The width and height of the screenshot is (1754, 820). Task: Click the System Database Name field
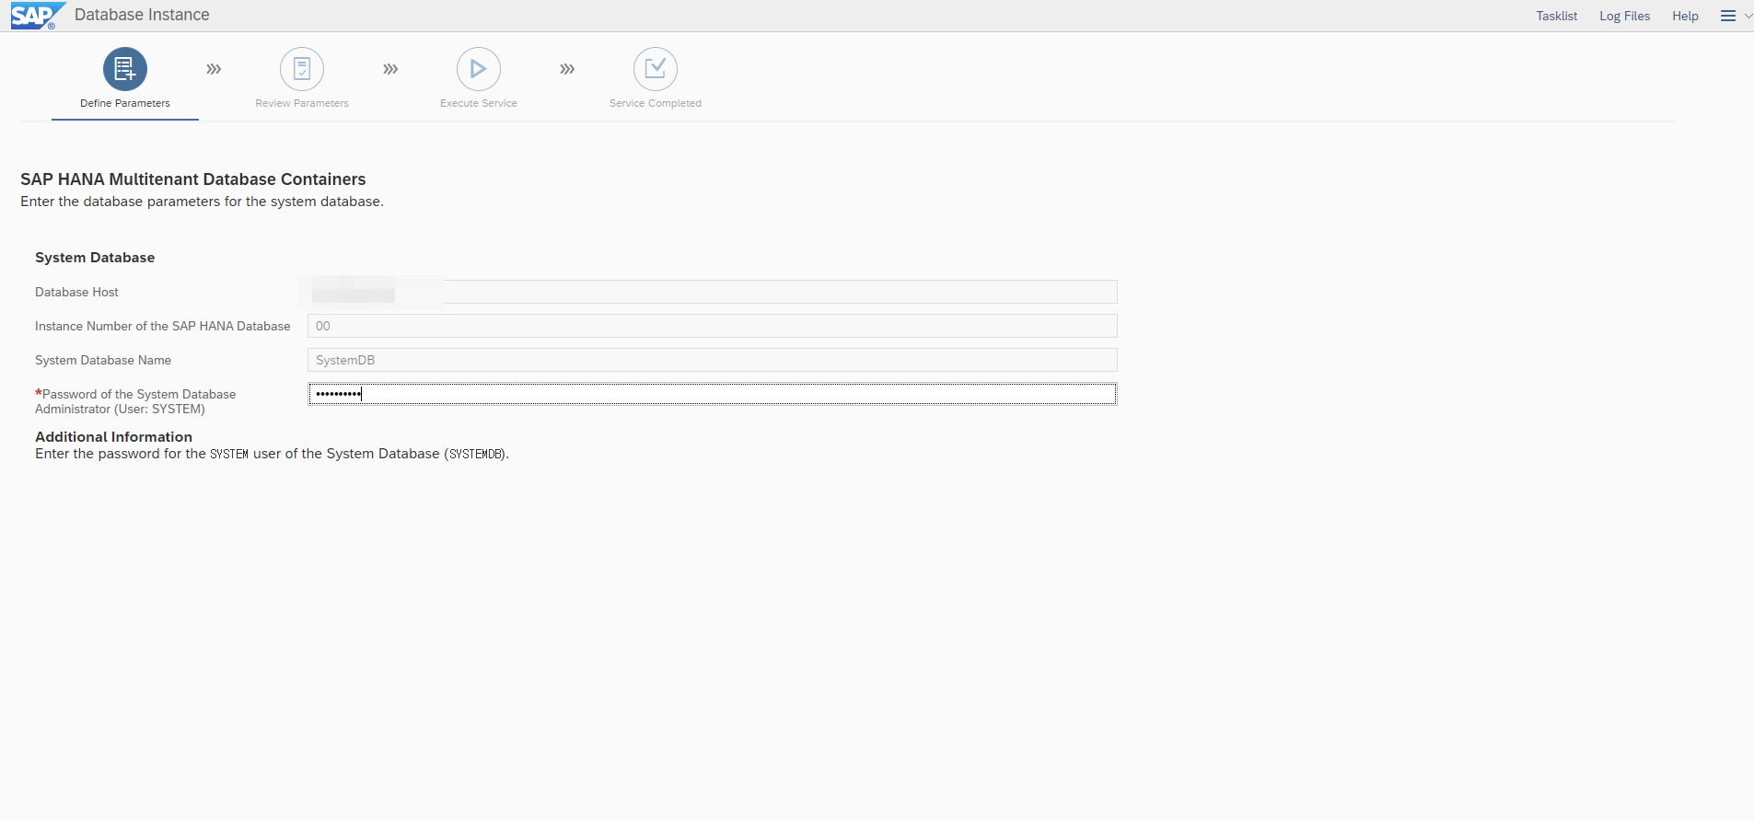(712, 360)
